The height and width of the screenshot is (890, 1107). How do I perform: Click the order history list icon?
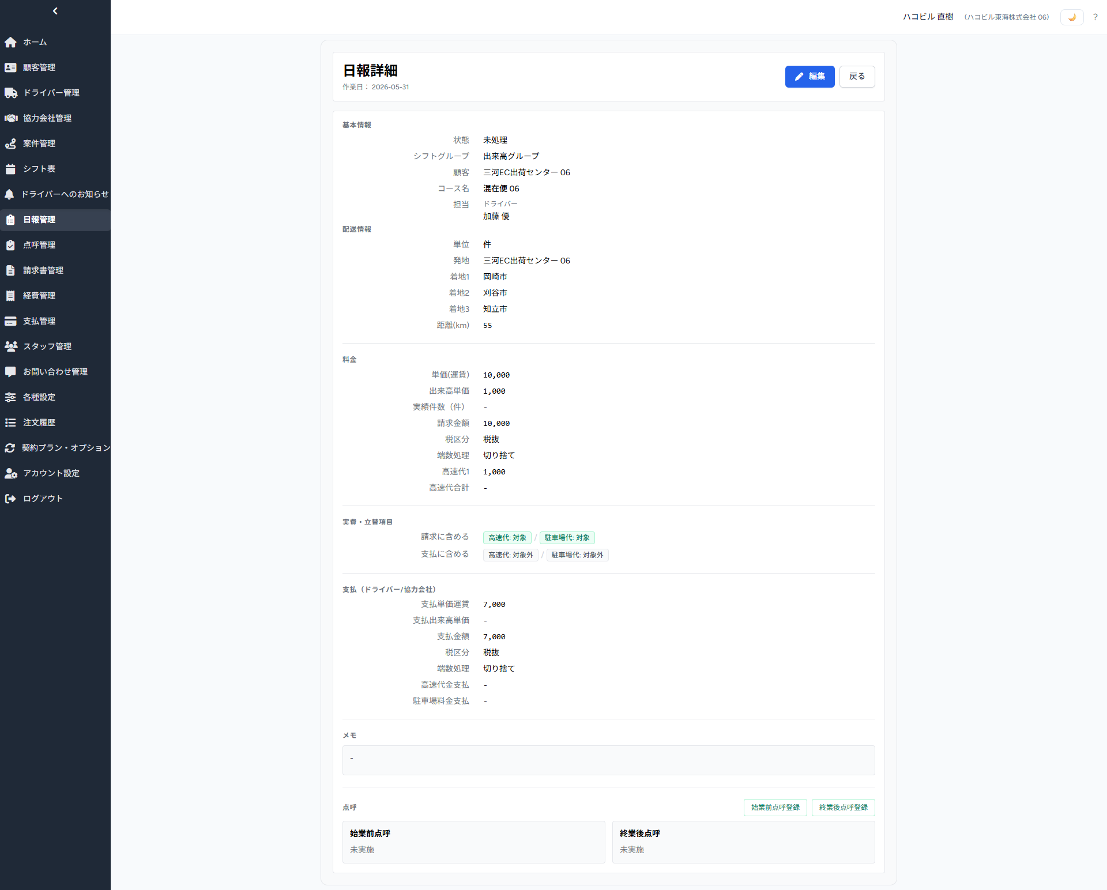click(10, 423)
